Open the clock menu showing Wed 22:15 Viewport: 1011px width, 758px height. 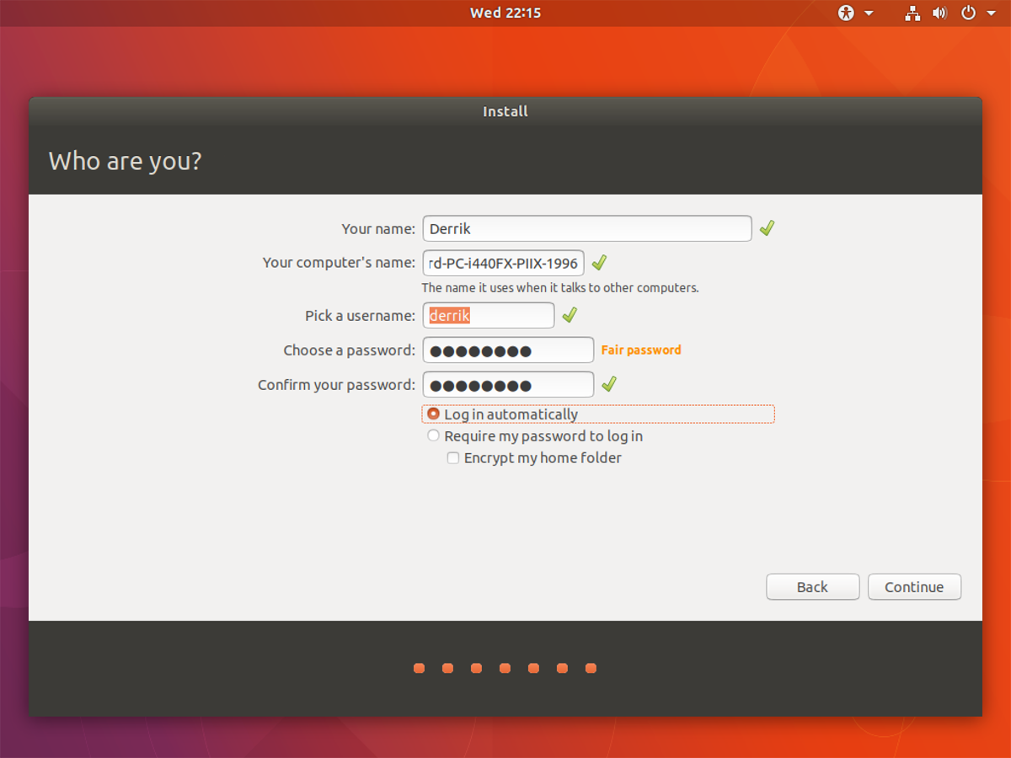point(505,13)
